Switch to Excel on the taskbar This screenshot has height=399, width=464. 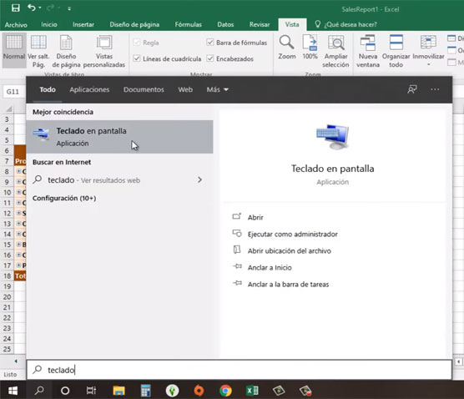click(252, 391)
